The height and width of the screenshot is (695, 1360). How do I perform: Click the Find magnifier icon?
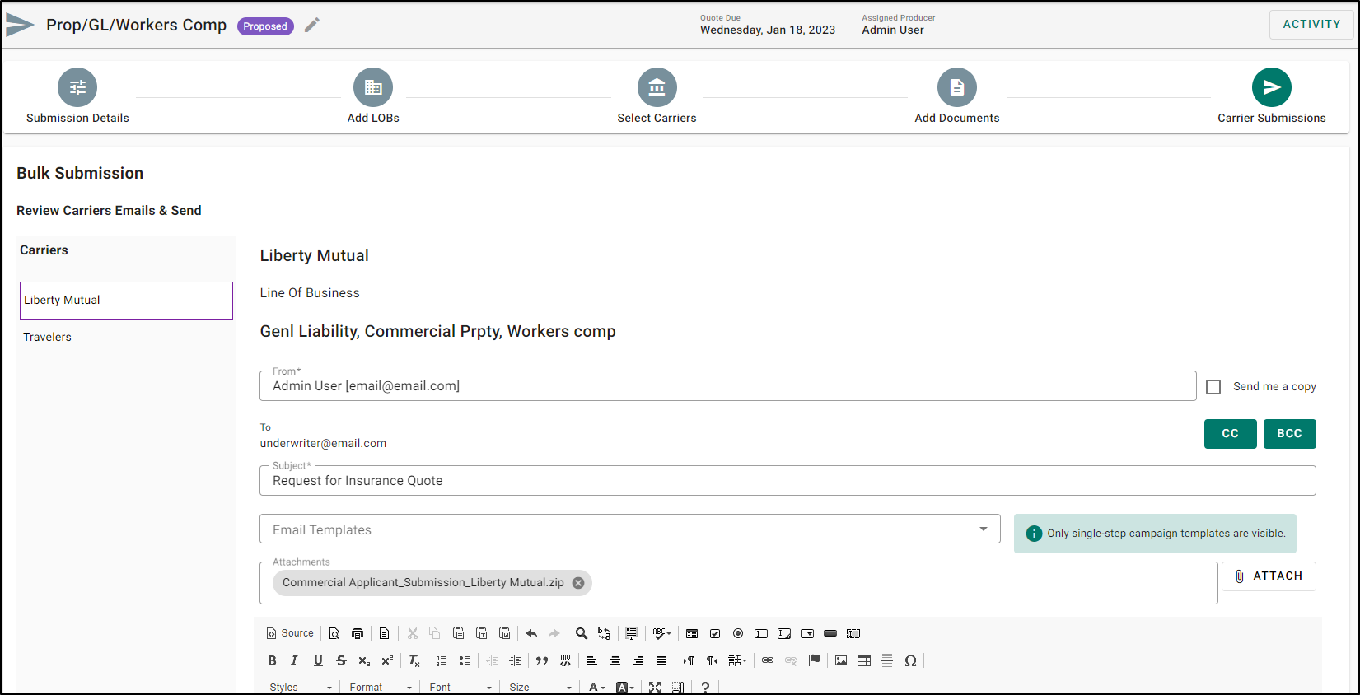click(582, 633)
